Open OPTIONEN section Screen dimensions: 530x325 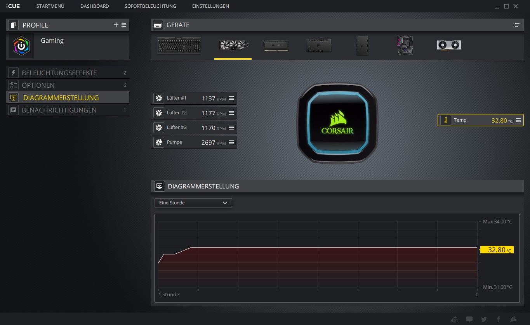click(x=68, y=85)
